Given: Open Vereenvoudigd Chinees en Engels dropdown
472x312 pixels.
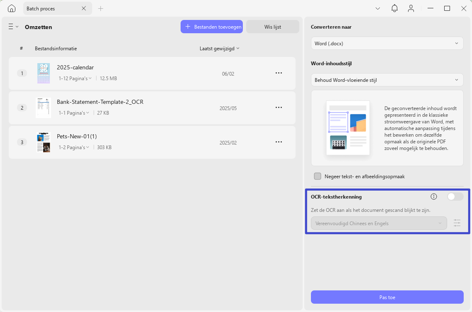Looking at the screenshot, I should [379, 224].
